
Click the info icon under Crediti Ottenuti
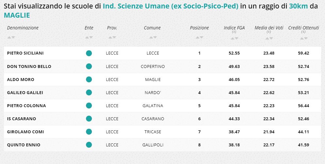(x=303, y=32)
